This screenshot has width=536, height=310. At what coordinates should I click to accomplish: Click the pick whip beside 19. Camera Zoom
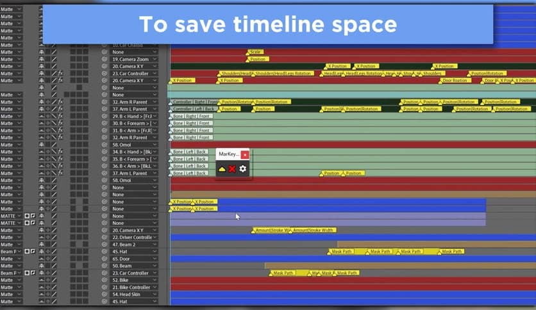pos(105,60)
